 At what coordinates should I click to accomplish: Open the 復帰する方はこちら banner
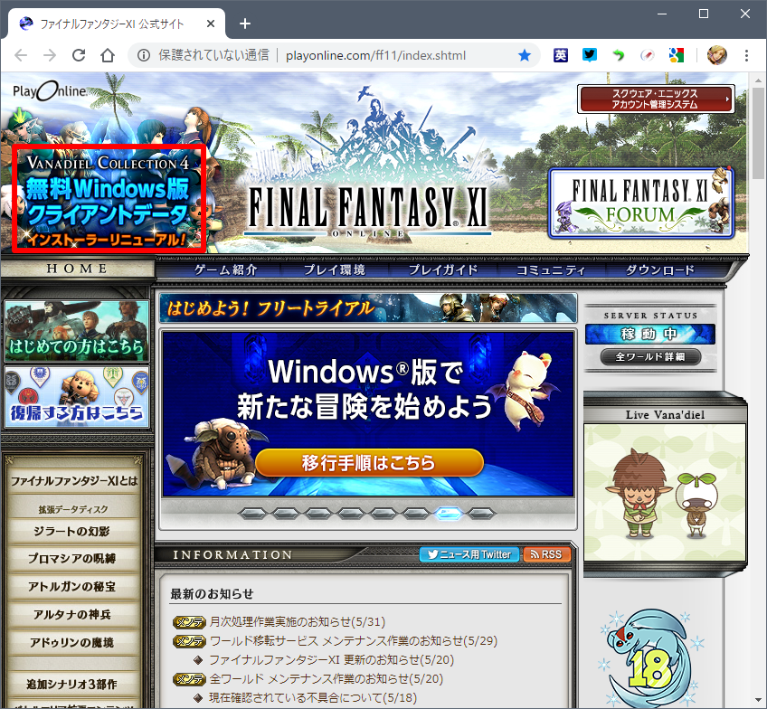pyautogui.click(x=77, y=397)
